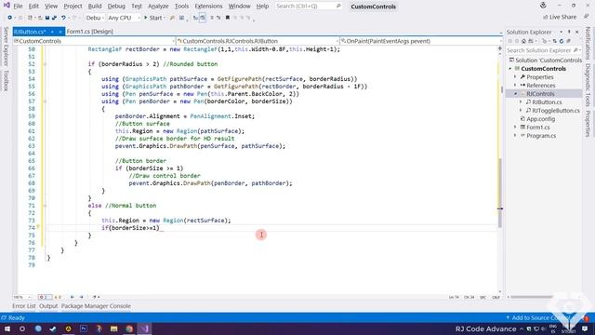Pin the Solution Explorer panel
The width and height of the screenshot is (595, 335).
click(x=569, y=32)
